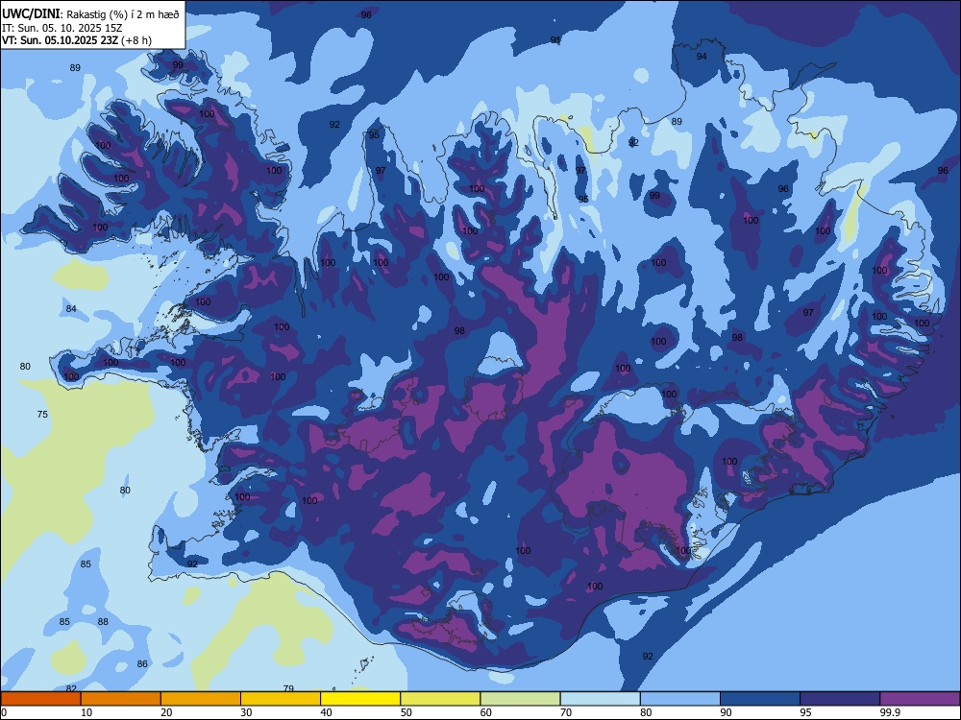Select the dark indigo 95–99.9 legend swatch
This screenshot has width=961, height=720.
840,699
